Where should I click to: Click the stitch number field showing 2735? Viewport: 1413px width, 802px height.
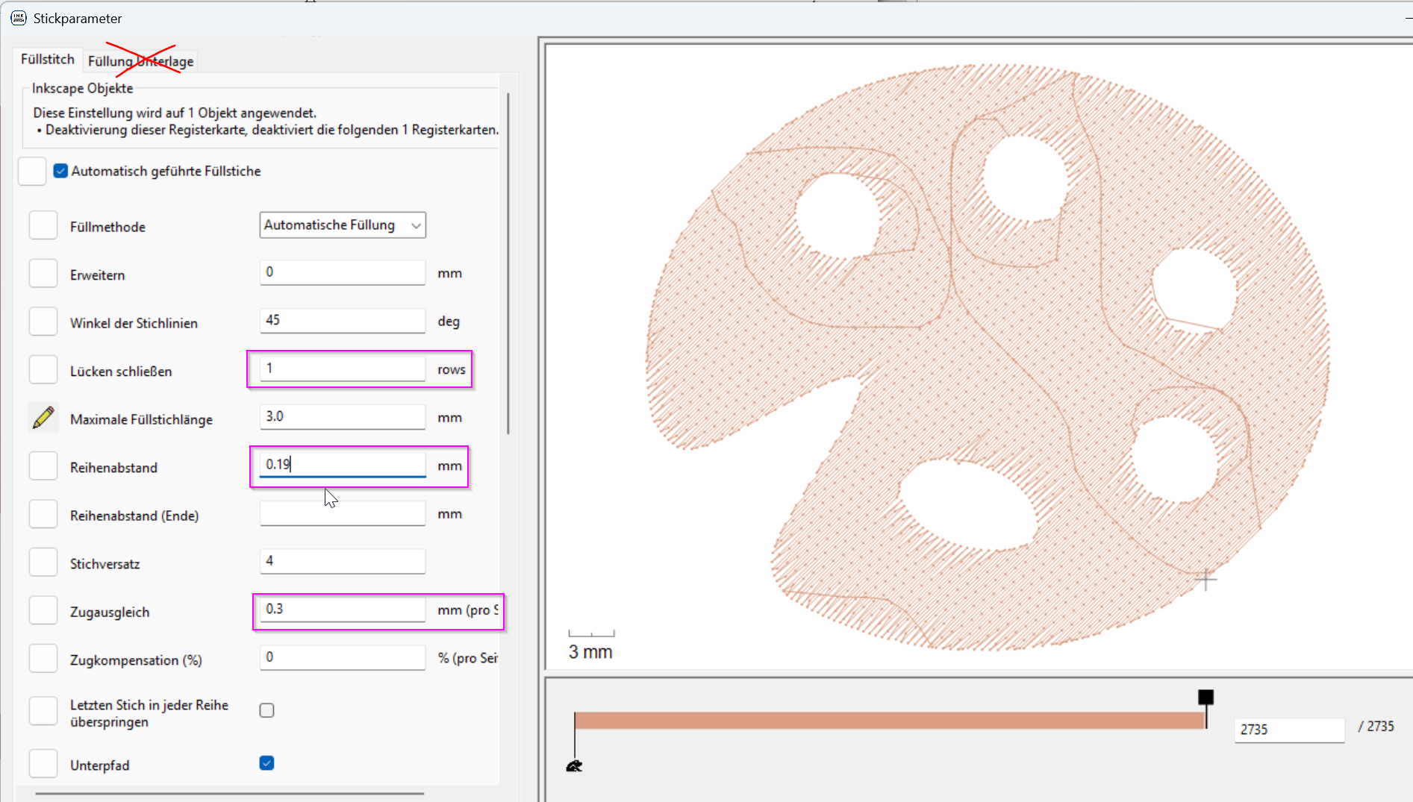tap(1288, 729)
